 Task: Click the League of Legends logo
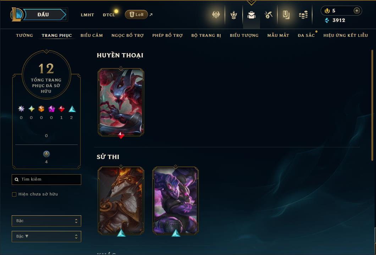point(16,15)
